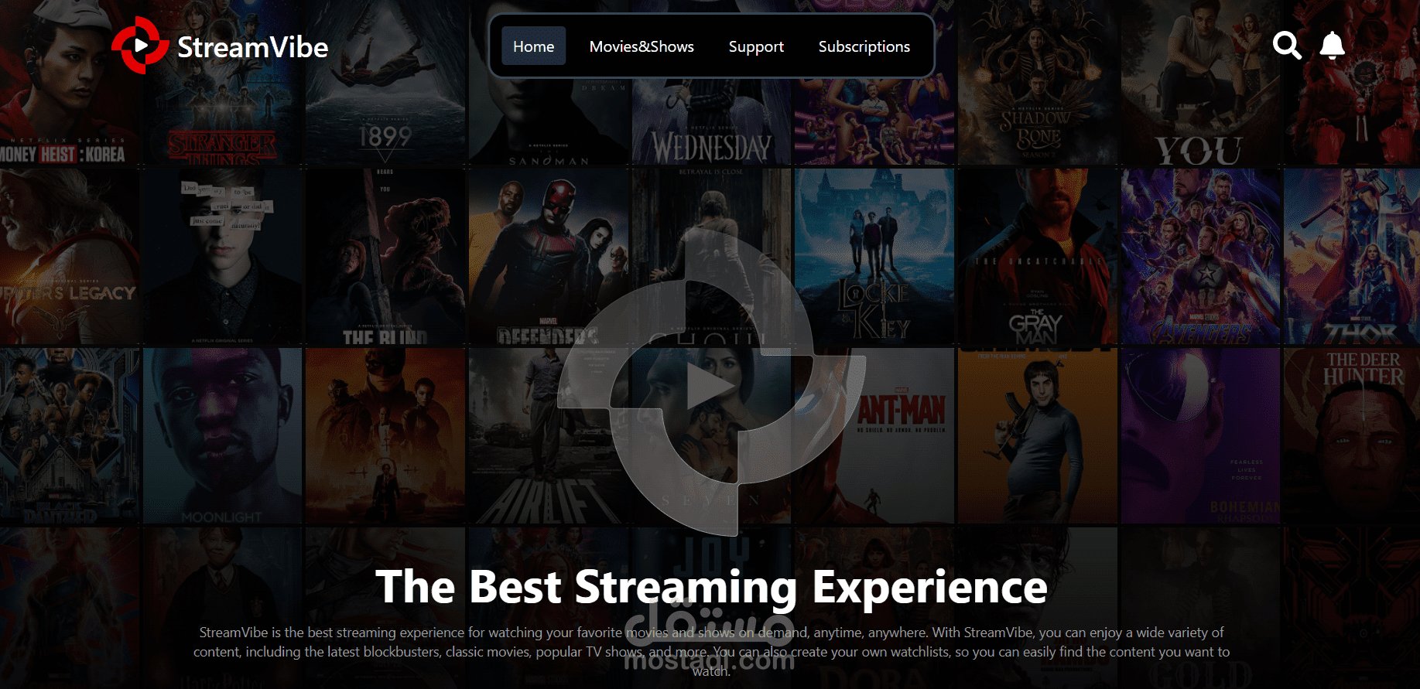This screenshot has width=1420, height=689.
Task: Open the search magnifier icon
Action: [1287, 46]
